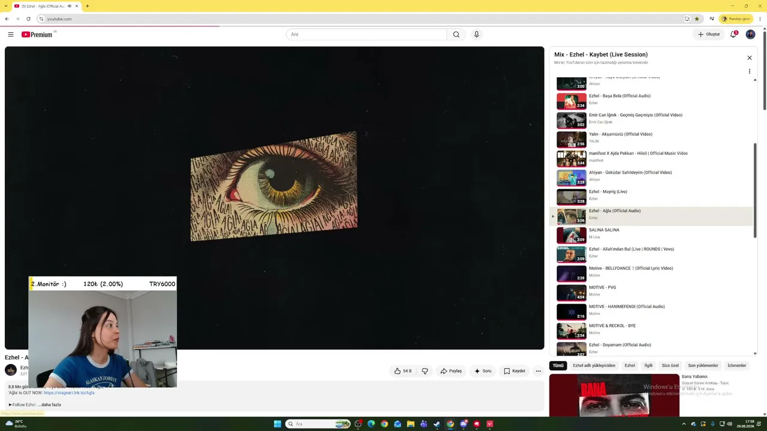Open Microsoft Teams from taskbar

point(424,424)
